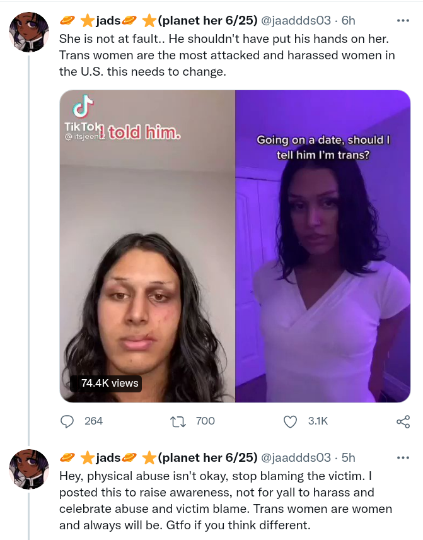This screenshot has width=423, height=540.
Task: Play the left TikTok video thumbnail
Action: (x=148, y=246)
